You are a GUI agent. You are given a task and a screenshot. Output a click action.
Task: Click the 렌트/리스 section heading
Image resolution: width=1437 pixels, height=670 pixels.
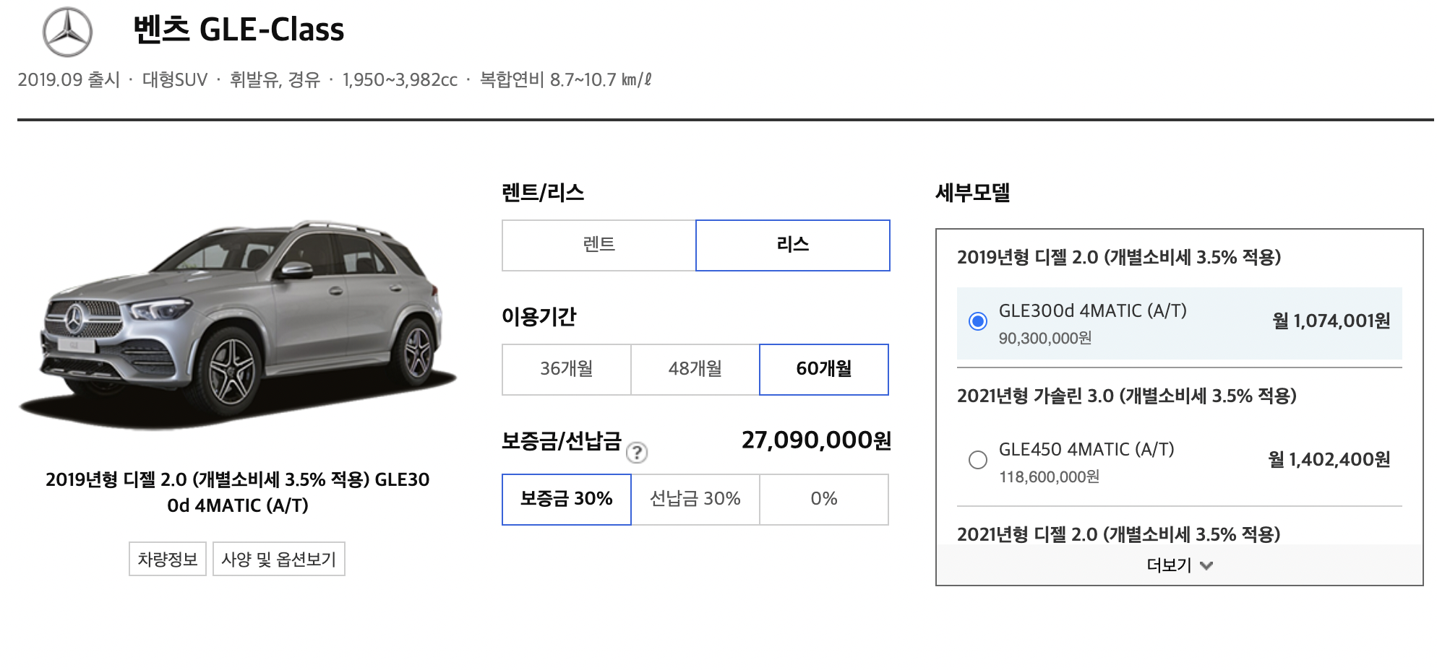543,193
